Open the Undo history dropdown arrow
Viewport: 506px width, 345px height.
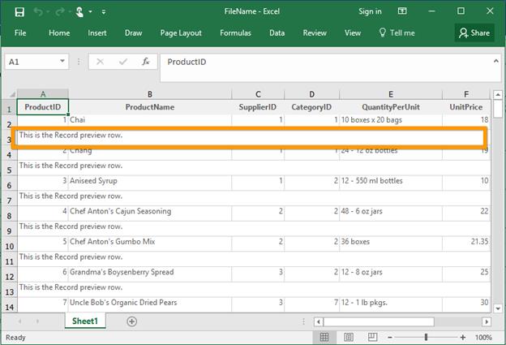pos(48,12)
